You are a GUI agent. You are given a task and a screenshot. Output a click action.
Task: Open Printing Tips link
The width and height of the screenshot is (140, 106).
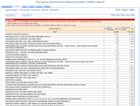(45, 10)
